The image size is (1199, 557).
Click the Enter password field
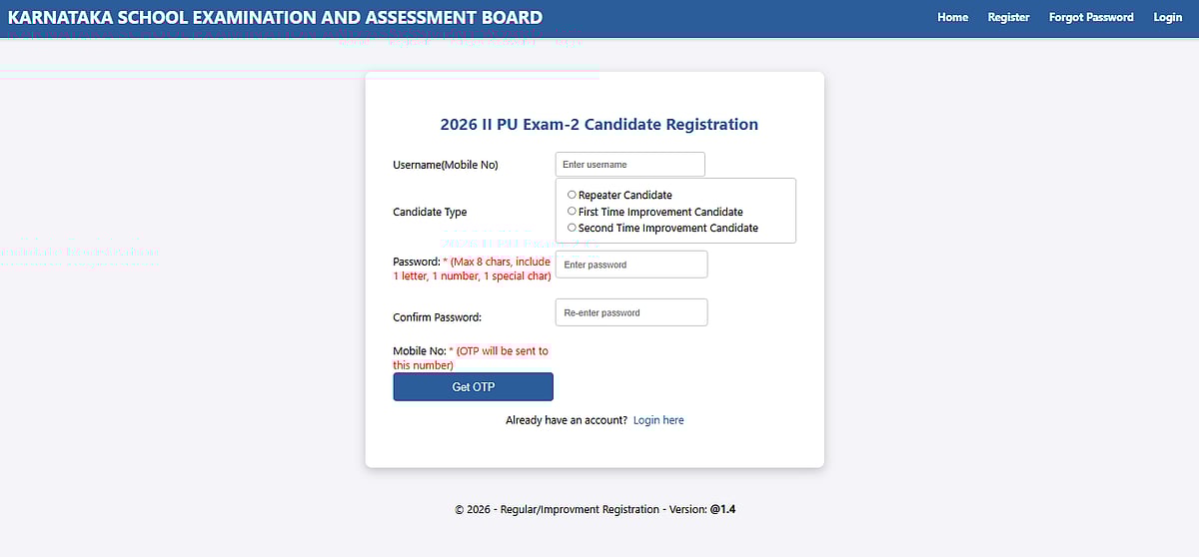630,265
